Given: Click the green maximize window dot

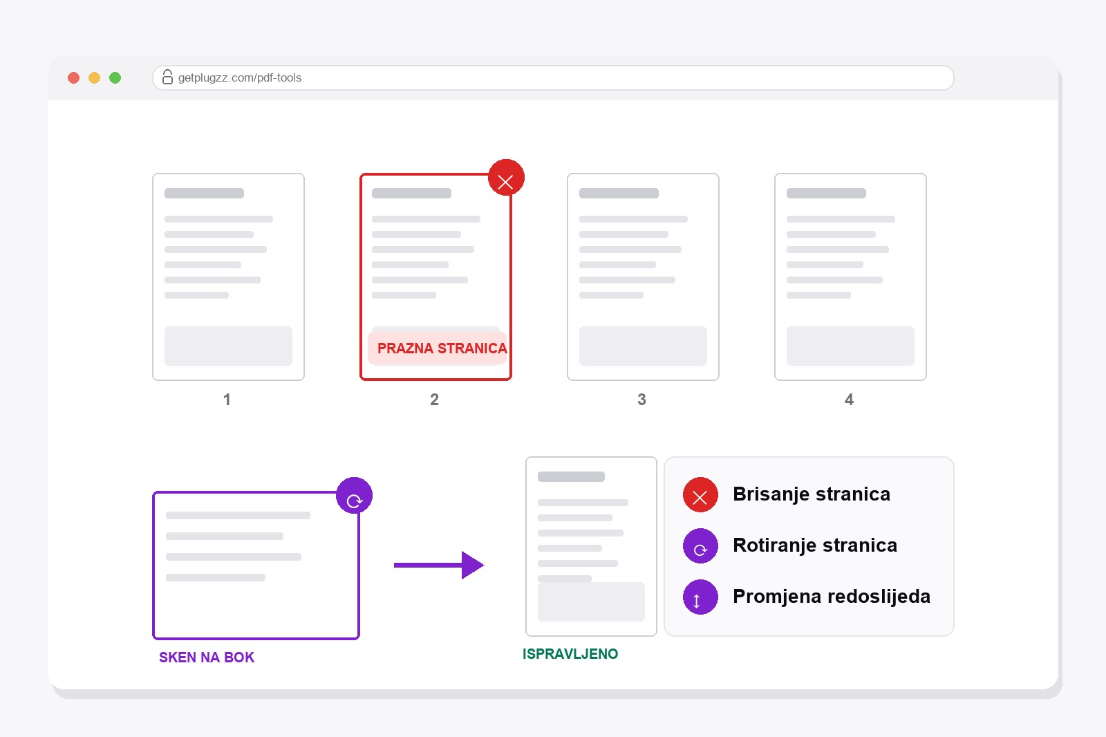Looking at the screenshot, I should pos(115,77).
